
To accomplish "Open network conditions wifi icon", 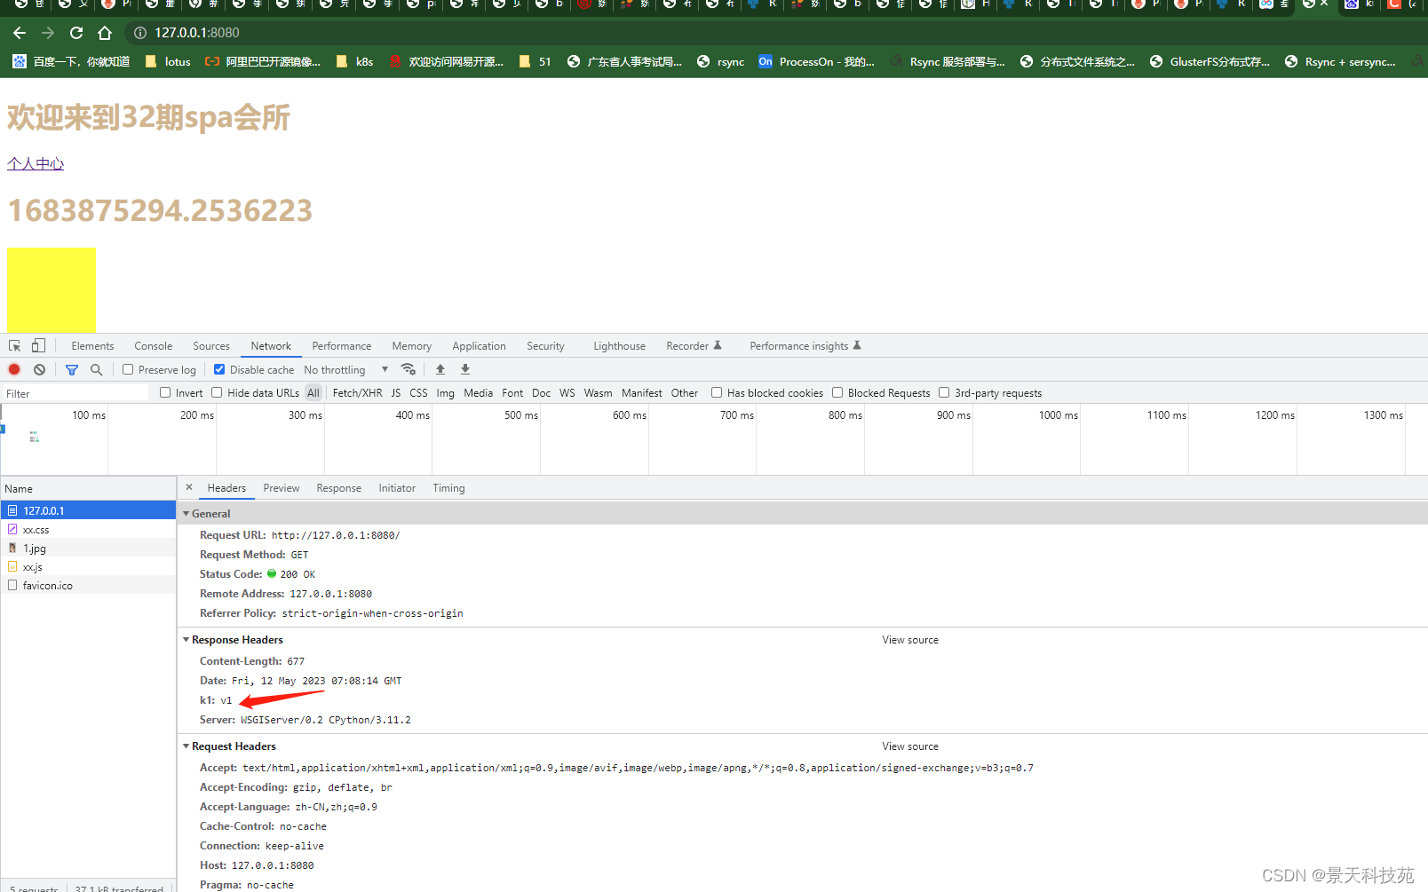I will coord(409,369).
